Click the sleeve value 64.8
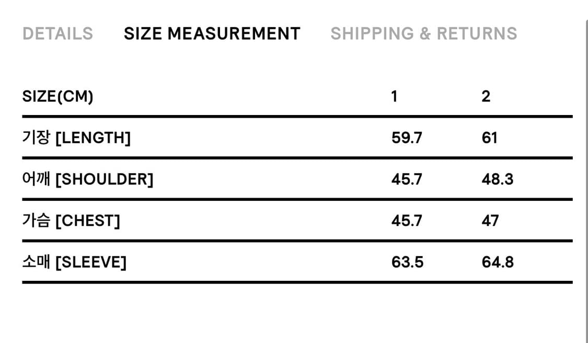 [x=498, y=262]
